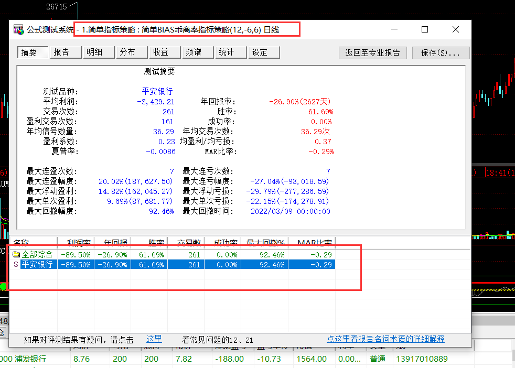Click the blue 平安银行 test symbol value
Screen dimensions: 515x368
[x=157, y=91]
